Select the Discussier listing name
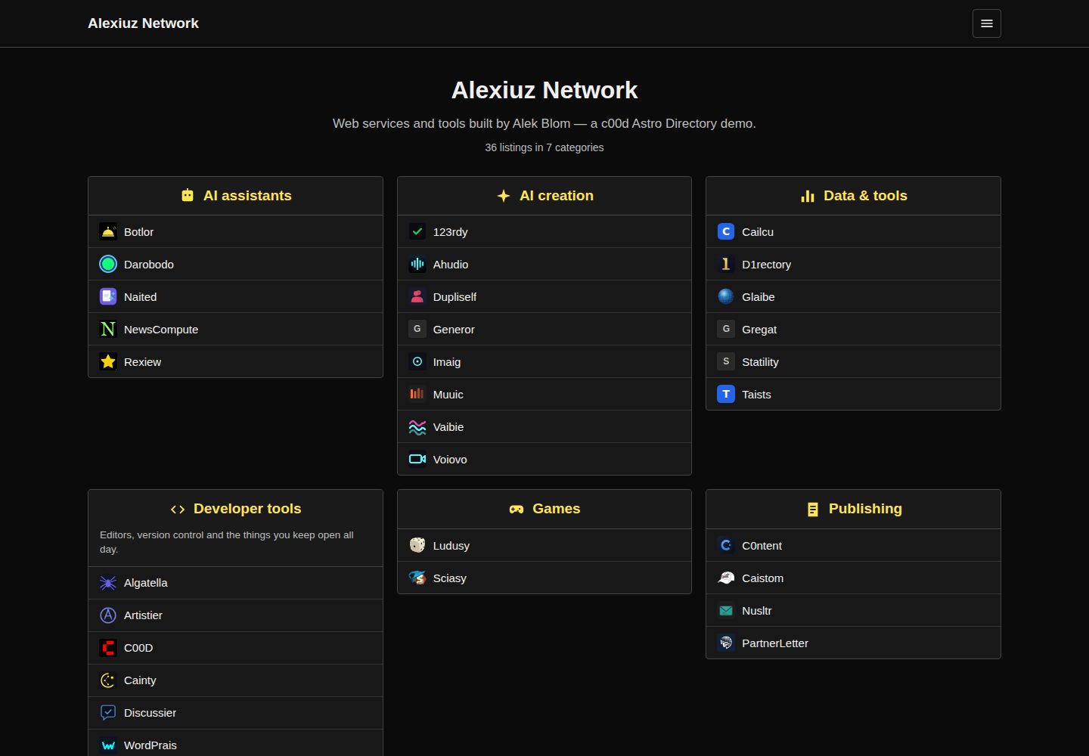Screen dimensions: 1089x756 click(150, 713)
